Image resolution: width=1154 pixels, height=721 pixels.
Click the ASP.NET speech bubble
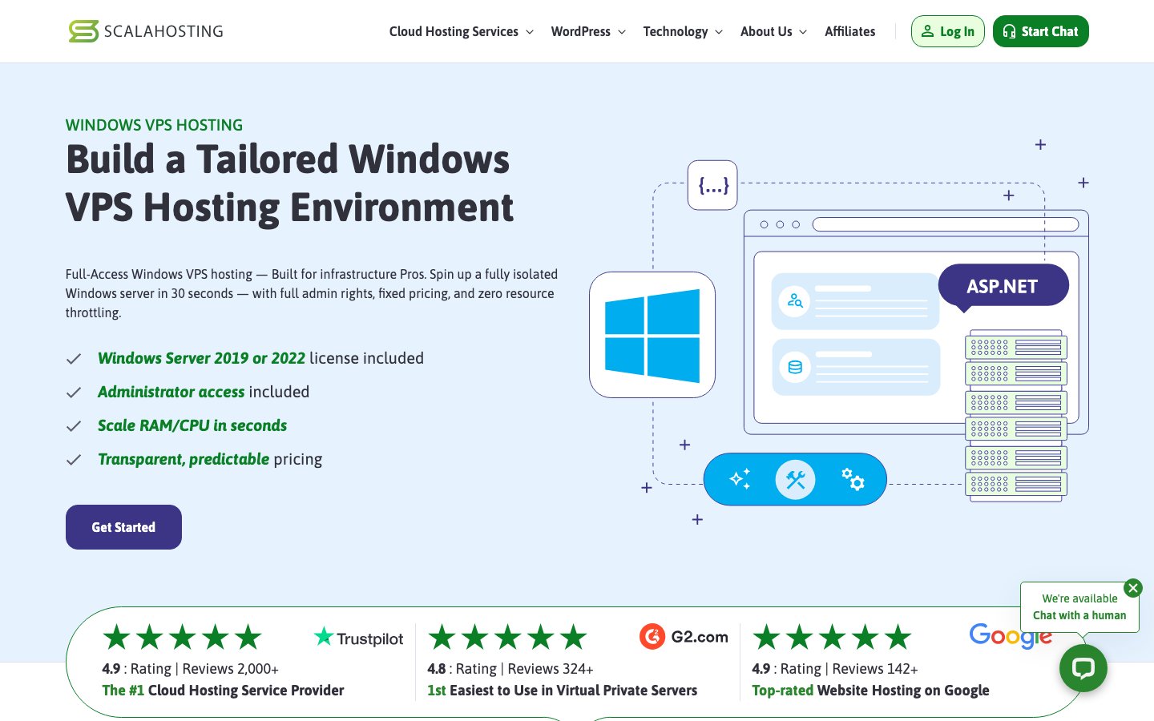coord(1003,287)
